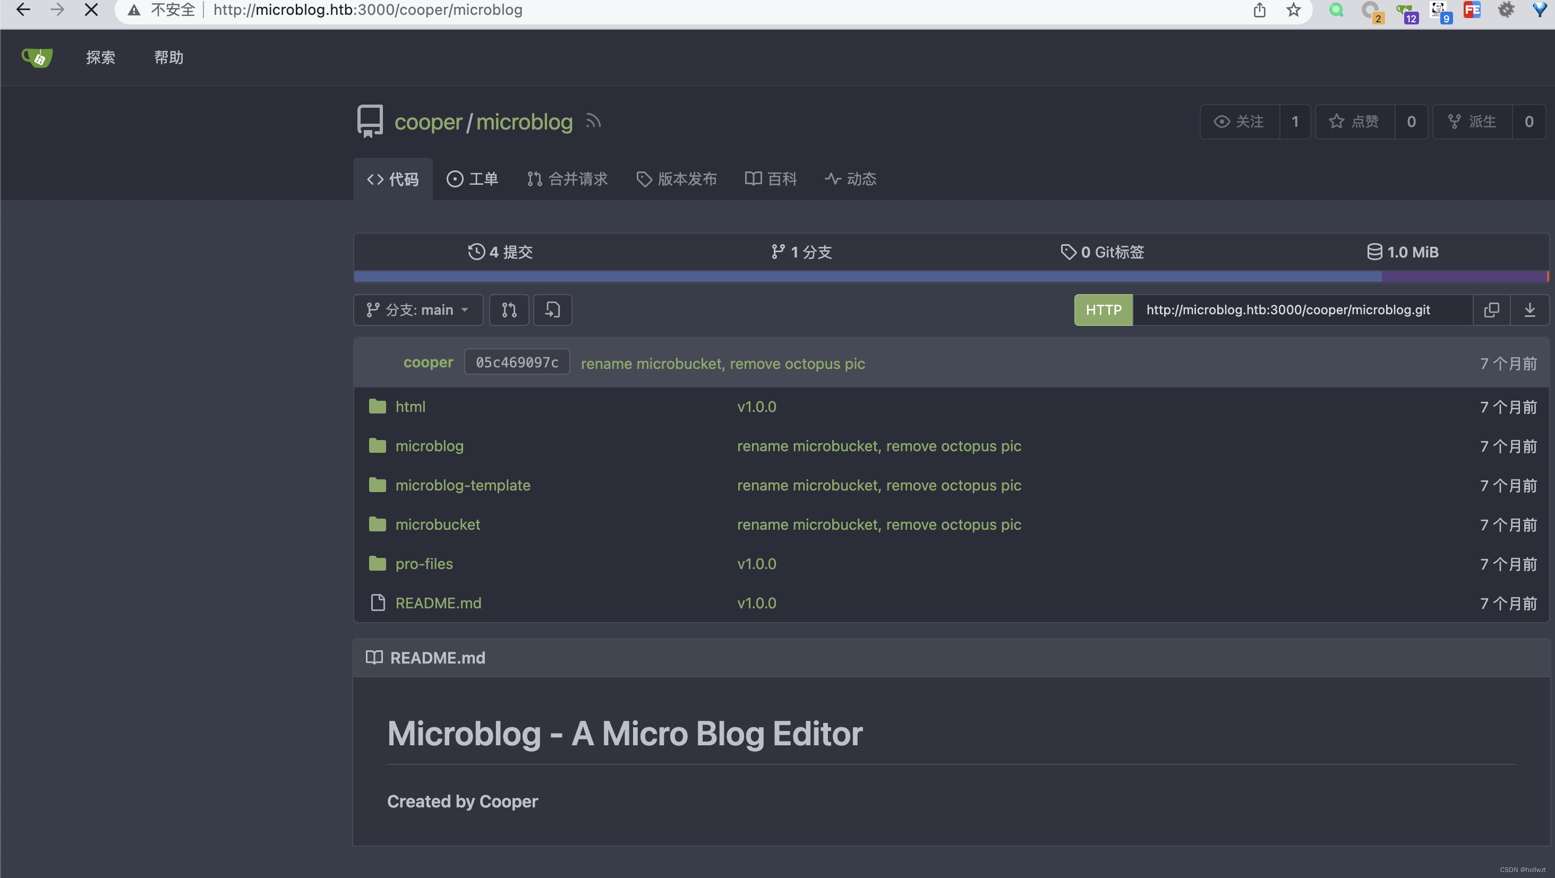Click the file navigation icon button

tap(552, 309)
